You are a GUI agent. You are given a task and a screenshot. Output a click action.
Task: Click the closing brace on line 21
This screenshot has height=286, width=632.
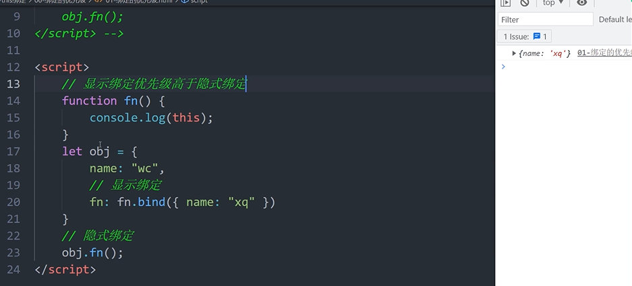coord(65,219)
